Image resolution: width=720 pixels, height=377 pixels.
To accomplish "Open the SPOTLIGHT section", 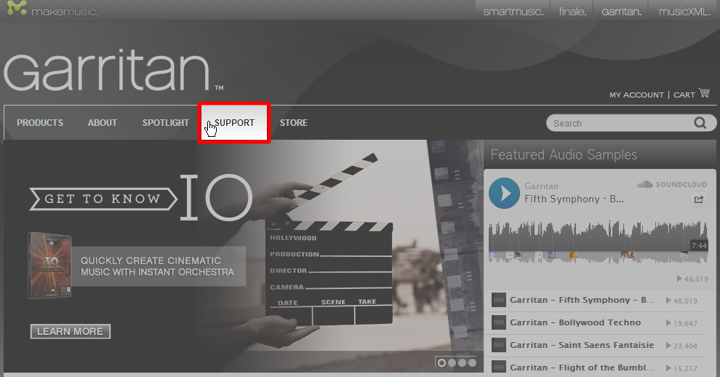I will coord(165,123).
